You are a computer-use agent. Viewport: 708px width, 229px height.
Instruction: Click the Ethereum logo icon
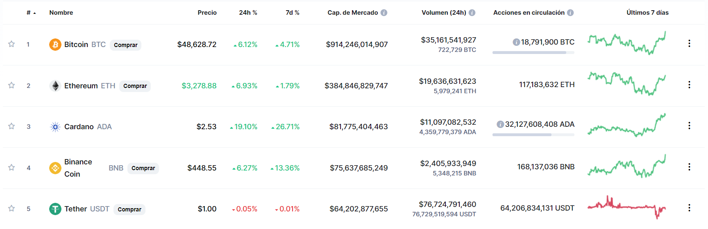(55, 86)
